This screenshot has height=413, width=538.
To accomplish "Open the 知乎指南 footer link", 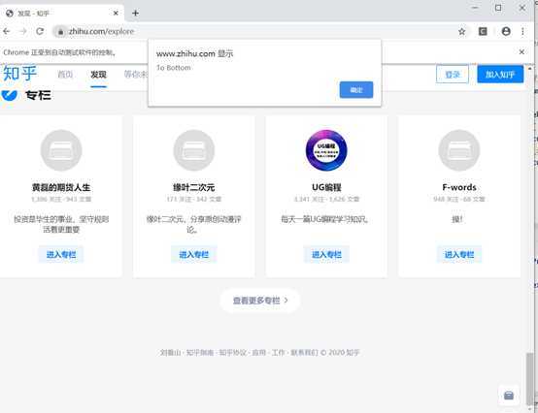I will pos(200,352).
